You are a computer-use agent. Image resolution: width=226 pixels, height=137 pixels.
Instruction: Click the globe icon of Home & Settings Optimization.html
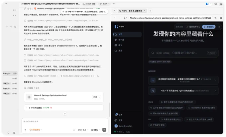coord(29,97)
